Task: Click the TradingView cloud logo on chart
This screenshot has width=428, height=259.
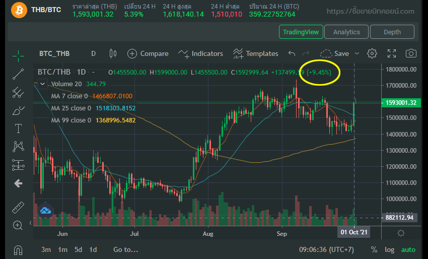Action: pos(46,210)
